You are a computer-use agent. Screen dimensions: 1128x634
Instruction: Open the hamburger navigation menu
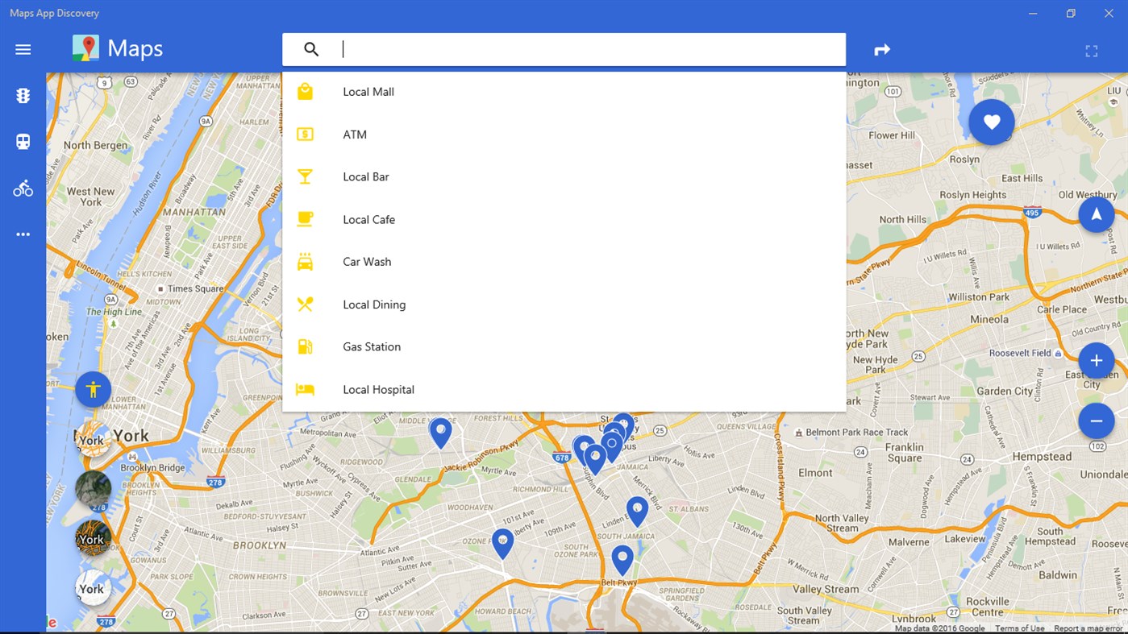(x=22, y=49)
